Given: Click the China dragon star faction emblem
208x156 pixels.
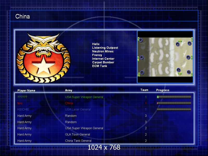Looking at the screenshot, I should (43, 58).
